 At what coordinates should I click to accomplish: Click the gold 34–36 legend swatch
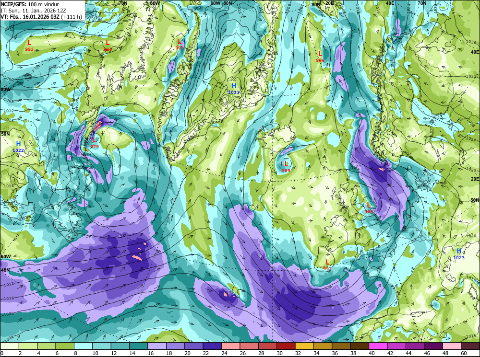tap(323, 346)
